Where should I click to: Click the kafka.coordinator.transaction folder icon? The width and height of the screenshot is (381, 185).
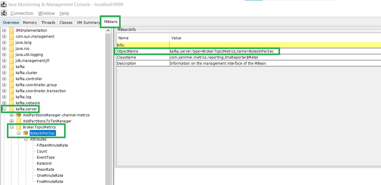click(x=11, y=91)
